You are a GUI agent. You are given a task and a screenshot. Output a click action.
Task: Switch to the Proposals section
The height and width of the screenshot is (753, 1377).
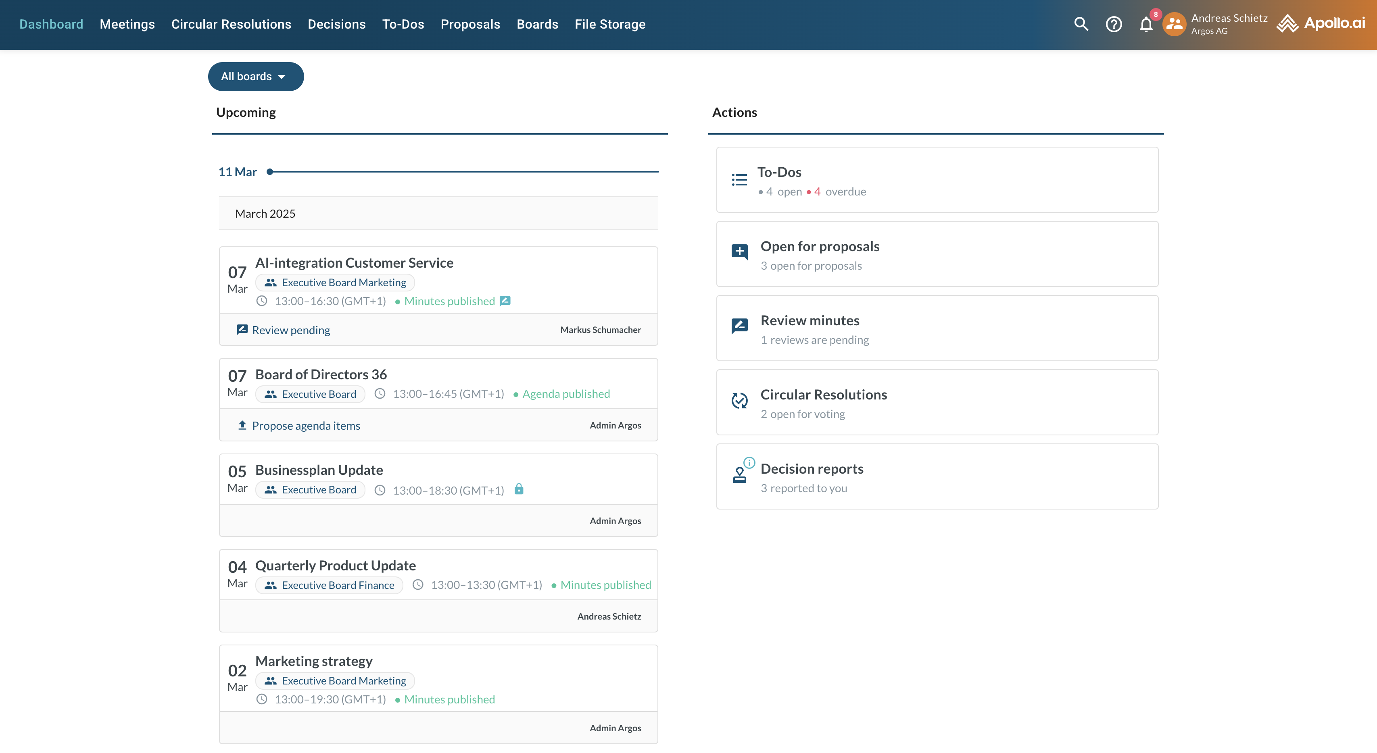pyautogui.click(x=470, y=24)
